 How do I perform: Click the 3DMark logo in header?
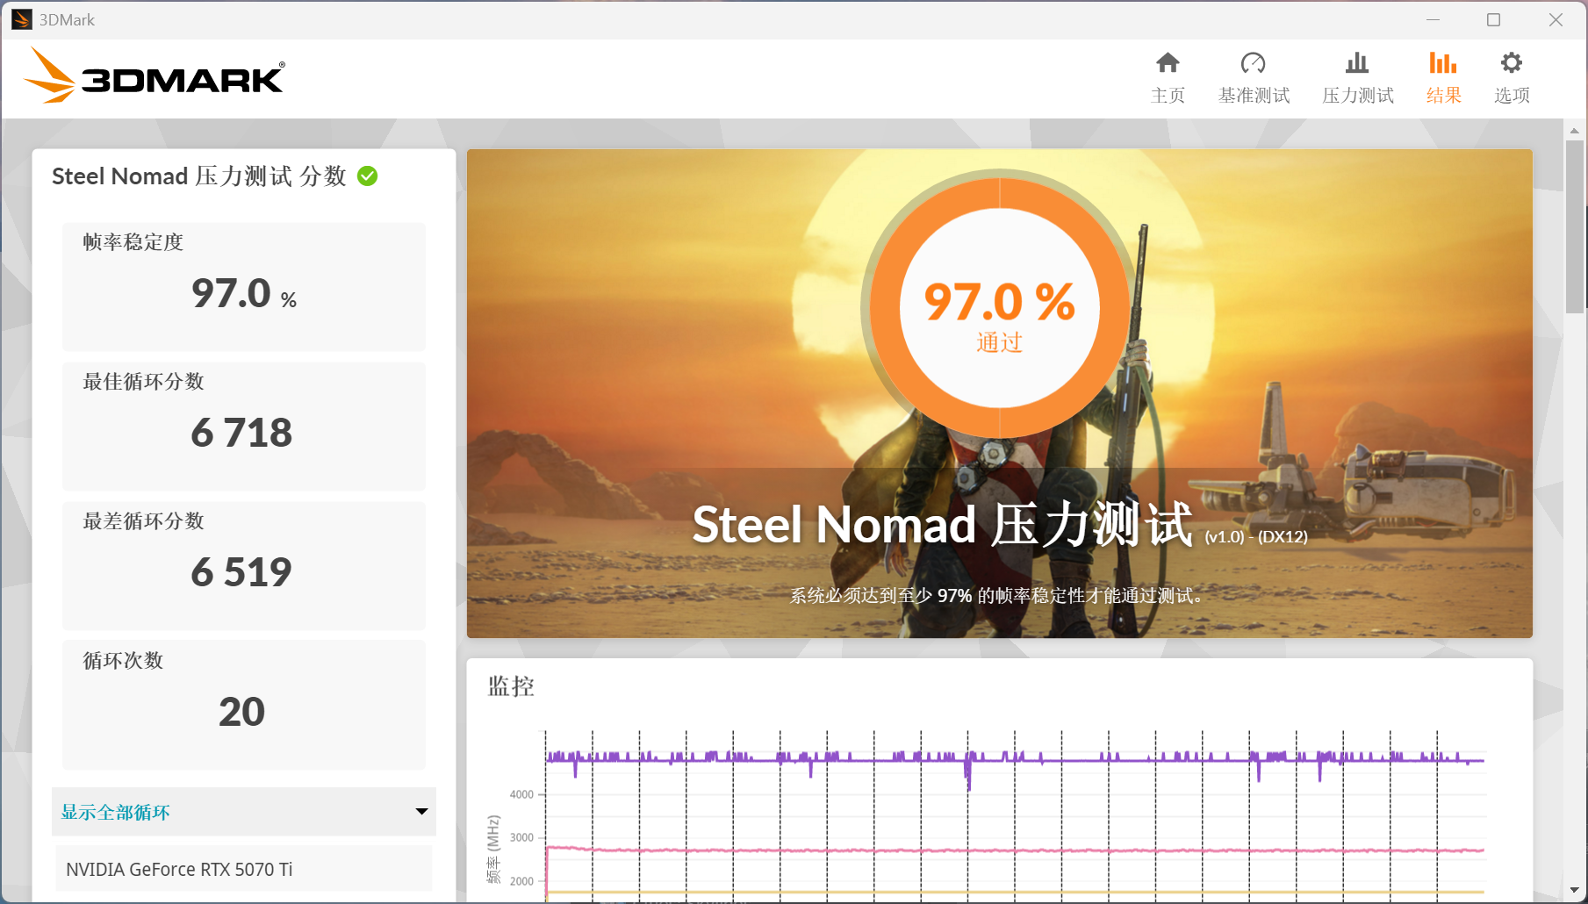point(154,75)
